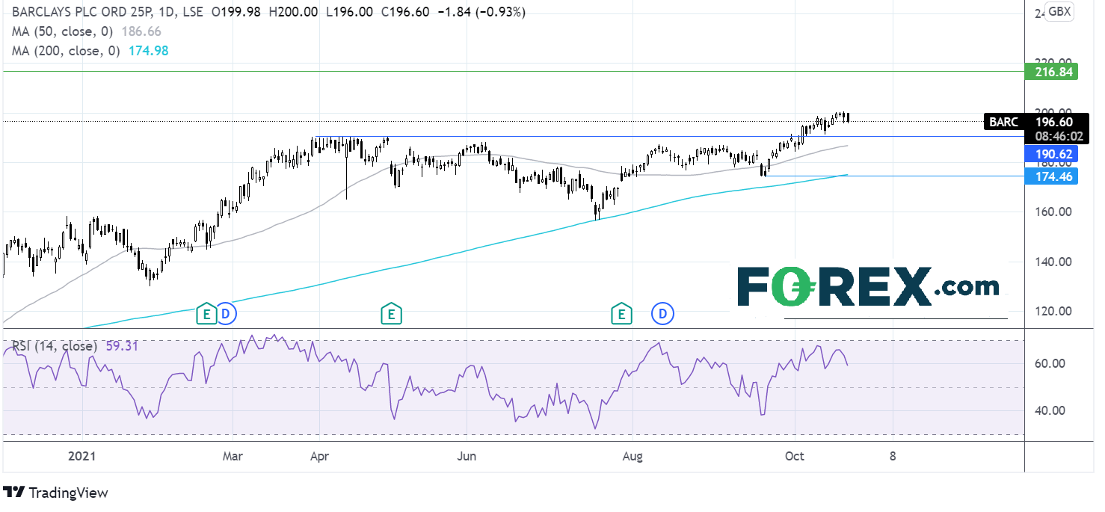
Task: Click the blue 190.62 price label
Action: (x=1050, y=154)
